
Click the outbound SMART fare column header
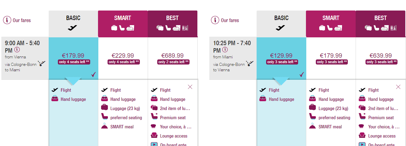pyautogui.click(x=123, y=24)
